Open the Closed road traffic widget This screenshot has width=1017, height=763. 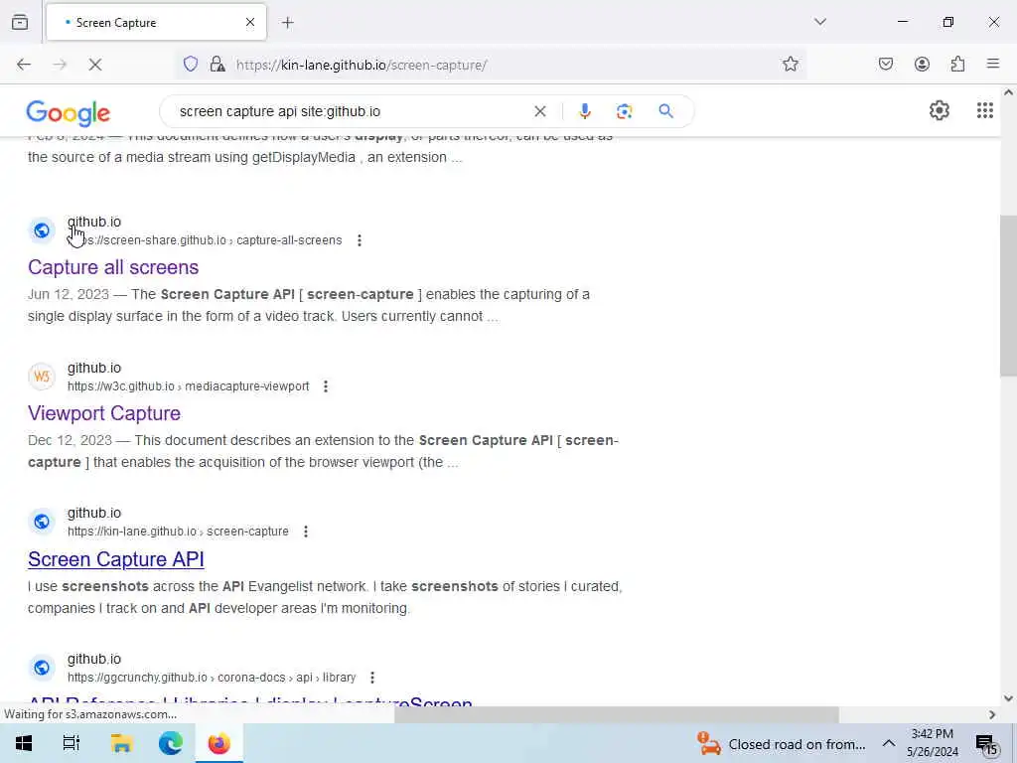click(x=782, y=744)
